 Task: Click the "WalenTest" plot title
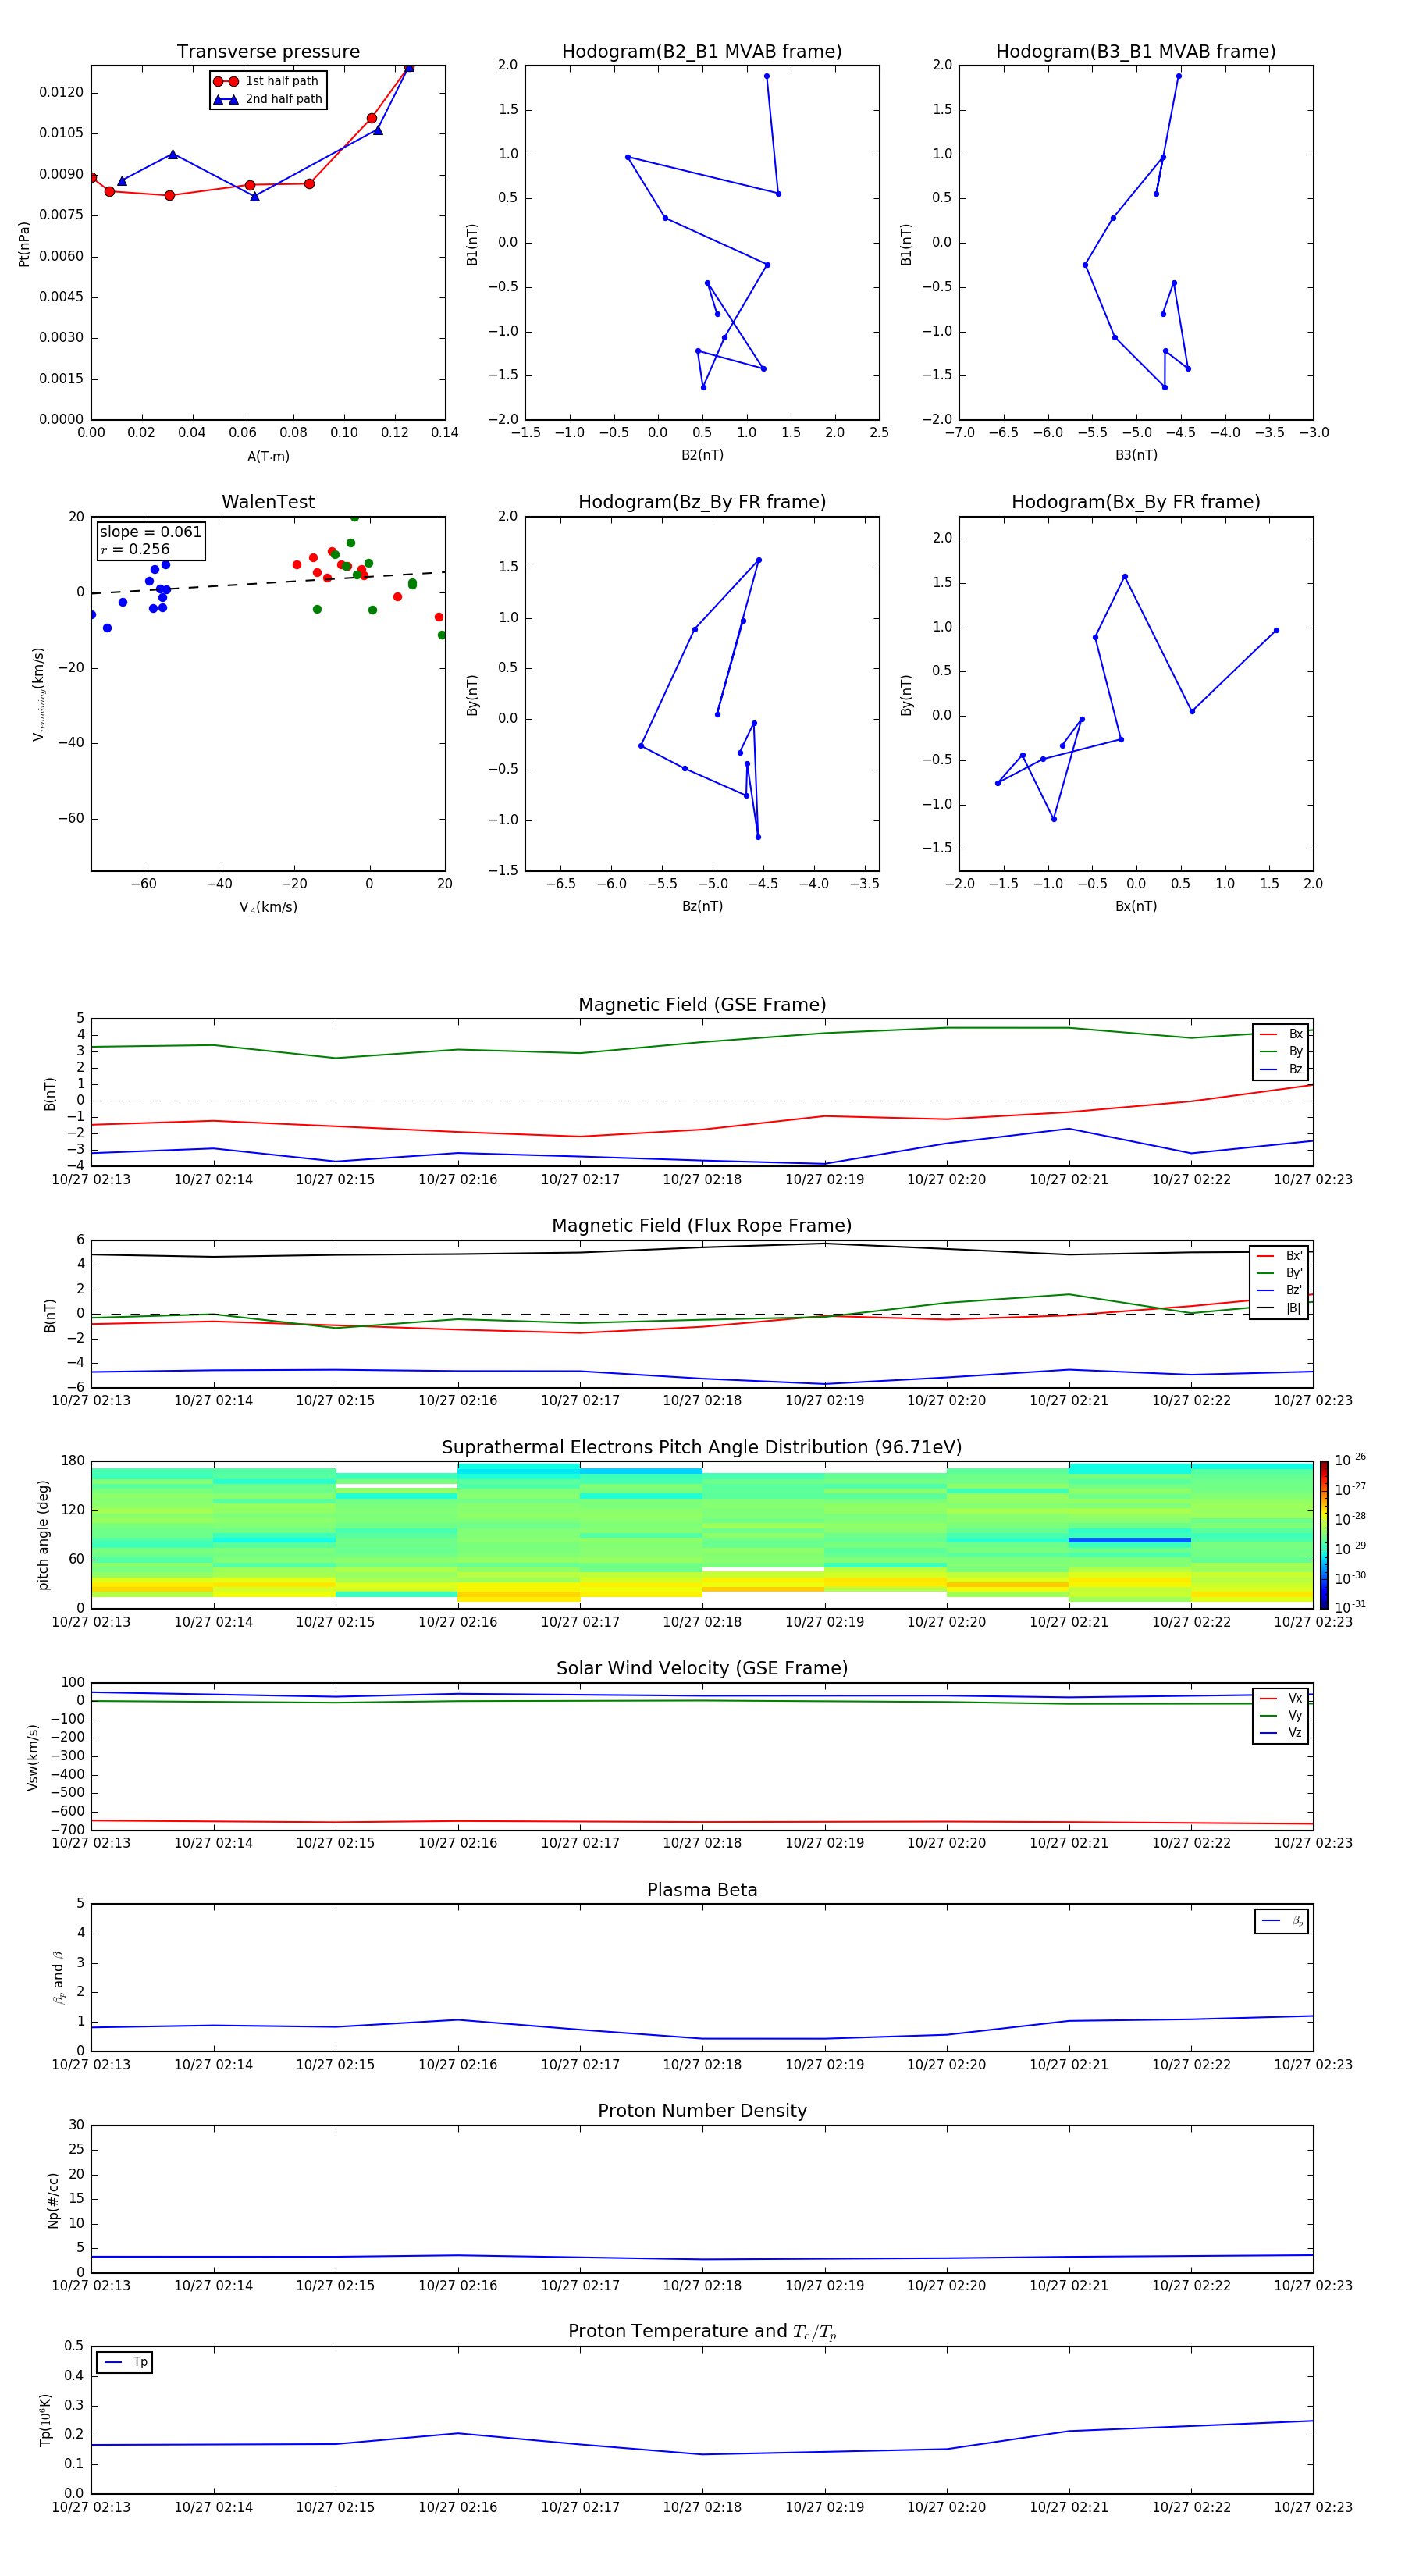click(268, 502)
